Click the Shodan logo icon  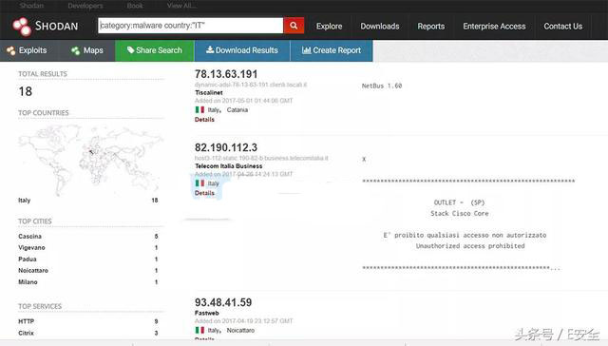coord(22,27)
